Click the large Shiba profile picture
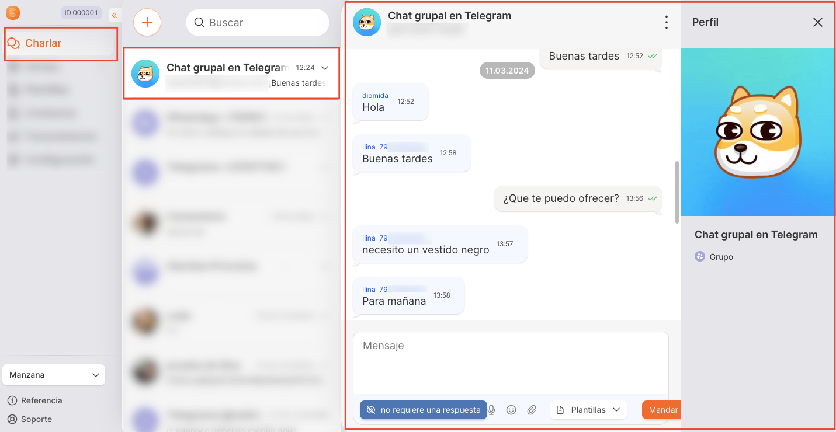This screenshot has height=432, width=836. pos(757,132)
